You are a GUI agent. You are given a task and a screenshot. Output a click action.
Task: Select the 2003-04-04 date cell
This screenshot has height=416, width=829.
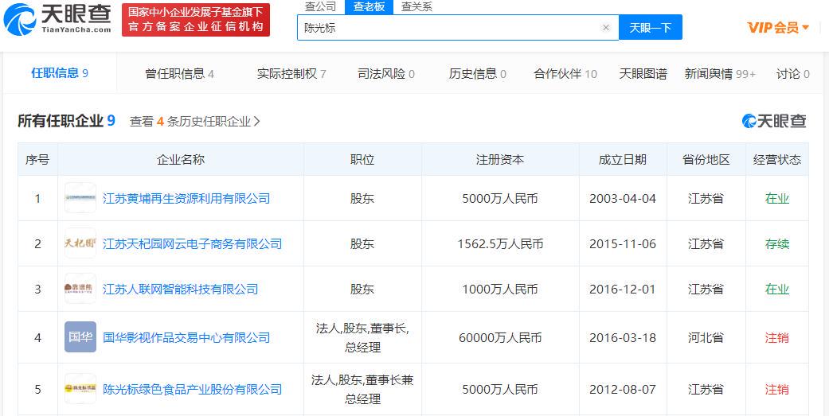[x=623, y=199]
